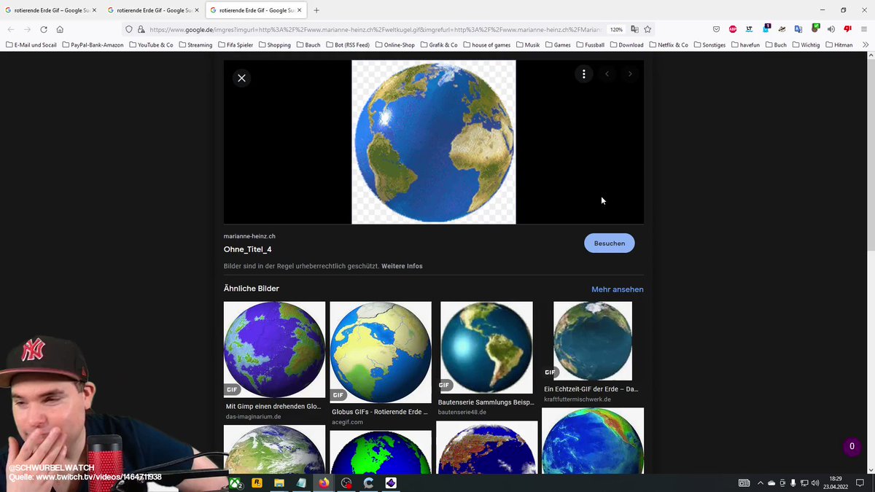Open the three-dot options menu on preview
Image resolution: width=875 pixels, height=492 pixels.
[583, 74]
